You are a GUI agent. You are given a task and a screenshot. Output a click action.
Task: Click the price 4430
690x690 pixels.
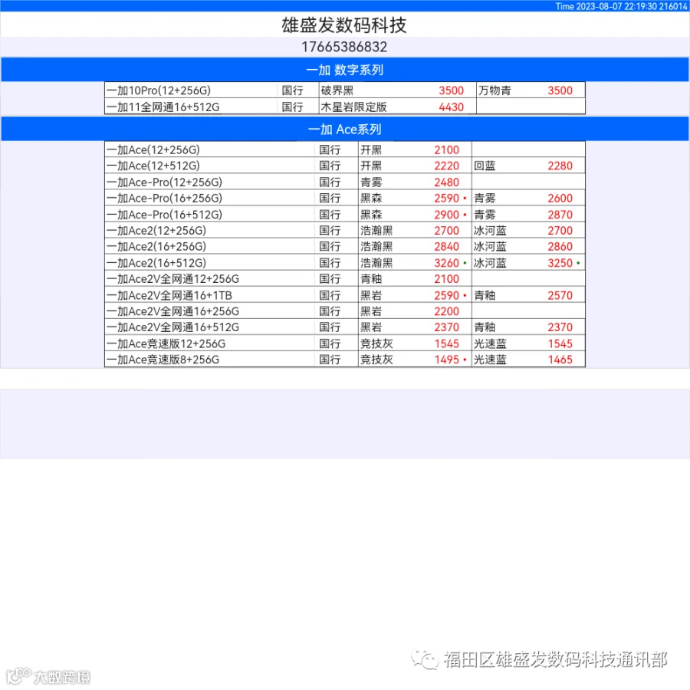click(451, 107)
